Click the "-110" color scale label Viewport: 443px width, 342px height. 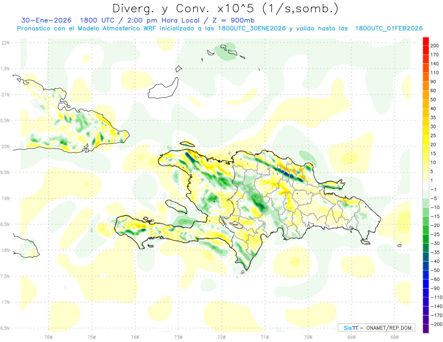pyautogui.click(x=436, y=297)
